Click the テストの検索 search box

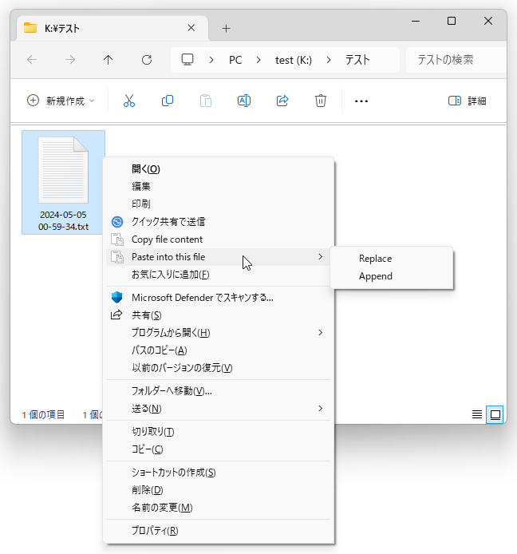(456, 60)
